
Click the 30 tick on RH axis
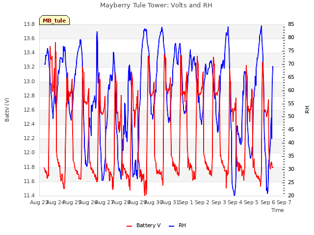pyautogui.click(x=291, y=169)
